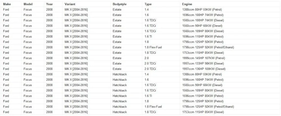Select the Hatchback 1.8 Flex-Fuel type cell
The width and height of the screenshot is (281, 116).
pos(161,107)
